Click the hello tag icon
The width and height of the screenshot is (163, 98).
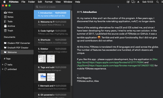click(x=5, y=65)
